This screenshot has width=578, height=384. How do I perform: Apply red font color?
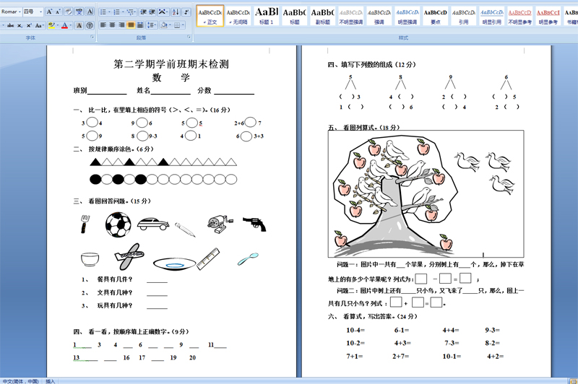(64, 25)
